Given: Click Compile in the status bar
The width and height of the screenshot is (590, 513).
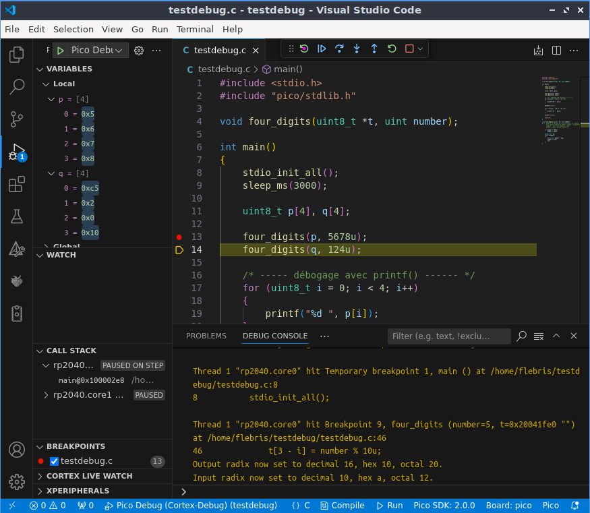Looking at the screenshot, I should [x=342, y=506].
